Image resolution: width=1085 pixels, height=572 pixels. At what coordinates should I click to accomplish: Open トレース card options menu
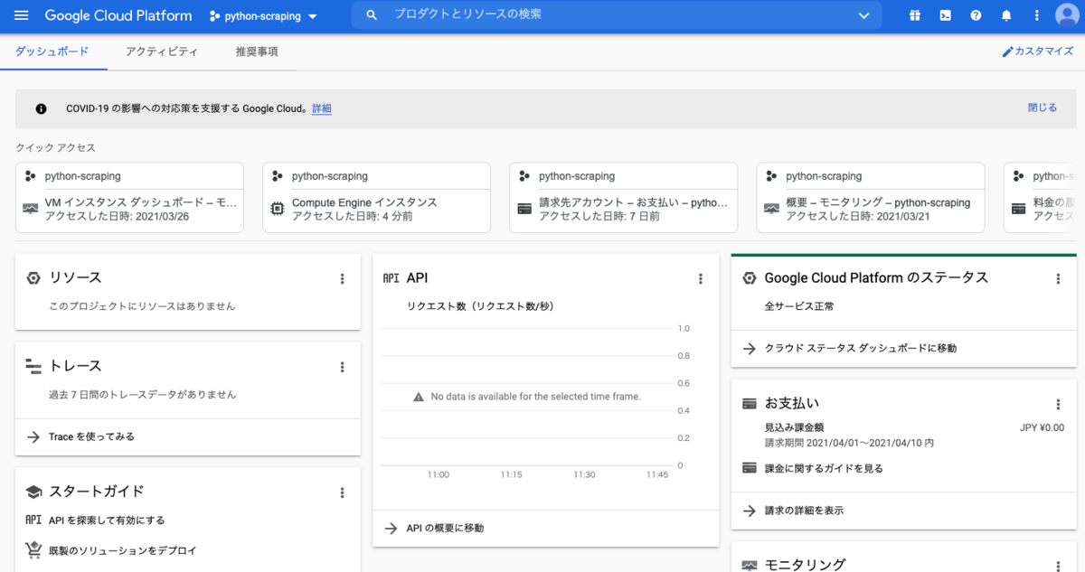pyautogui.click(x=342, y=367)
